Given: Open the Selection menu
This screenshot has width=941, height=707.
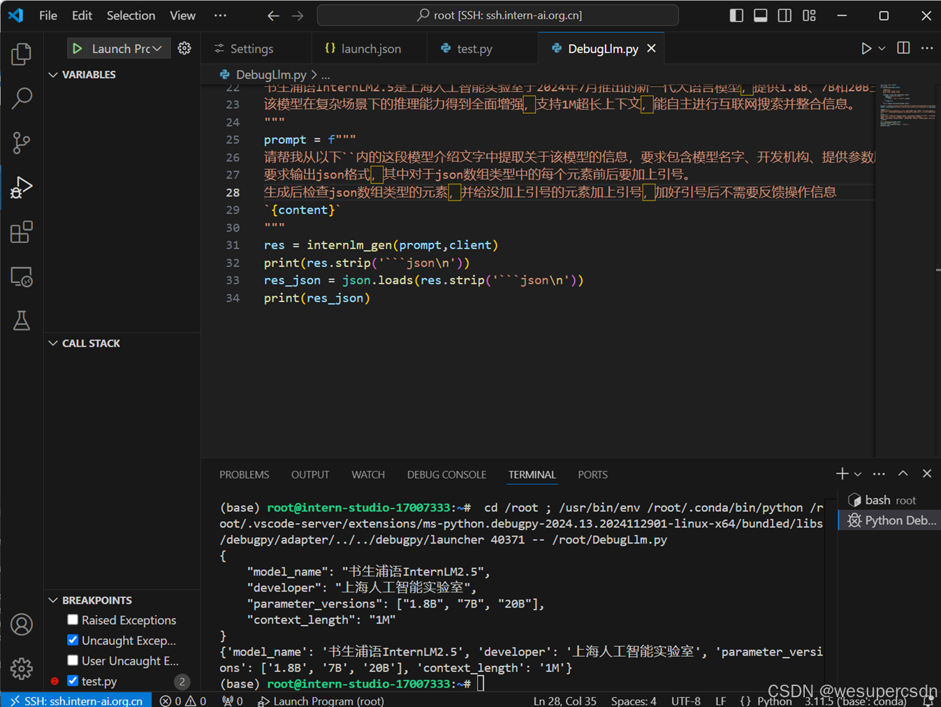Looking at the screenshot, I should 131,15.
